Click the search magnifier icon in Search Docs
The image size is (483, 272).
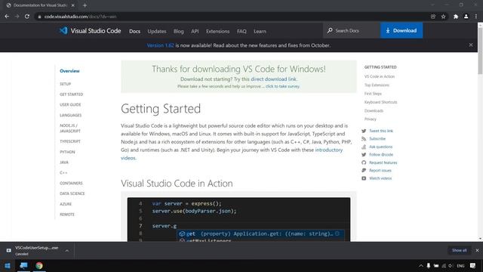330,30
